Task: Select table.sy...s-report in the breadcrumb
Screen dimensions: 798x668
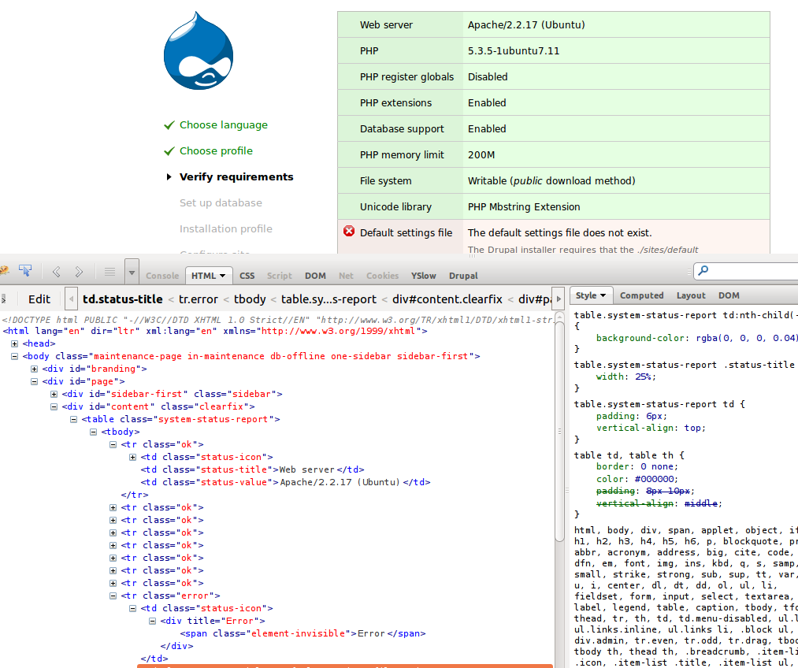Action: tap(328, 299)
